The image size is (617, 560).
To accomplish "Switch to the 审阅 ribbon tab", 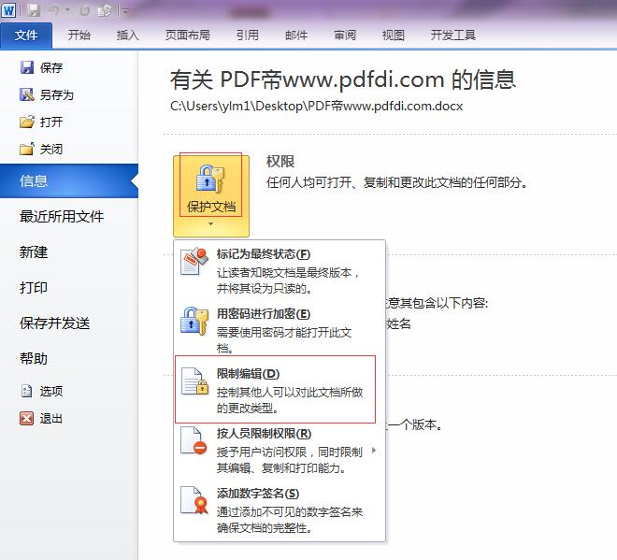I will (x=345, y=36).
